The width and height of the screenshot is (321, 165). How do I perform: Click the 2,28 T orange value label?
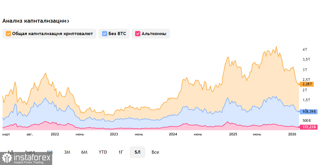coord(307,84)
